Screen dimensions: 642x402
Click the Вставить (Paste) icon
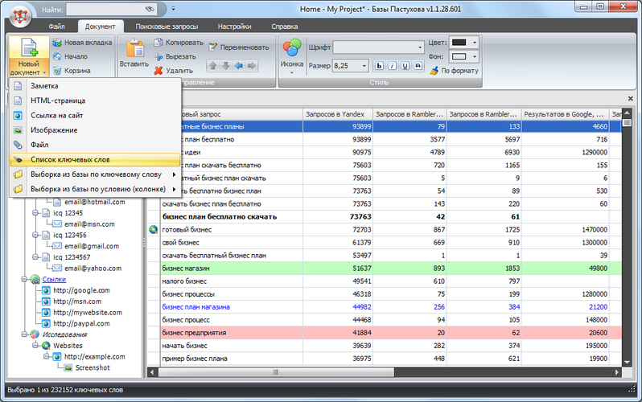(x=134, y=50)
